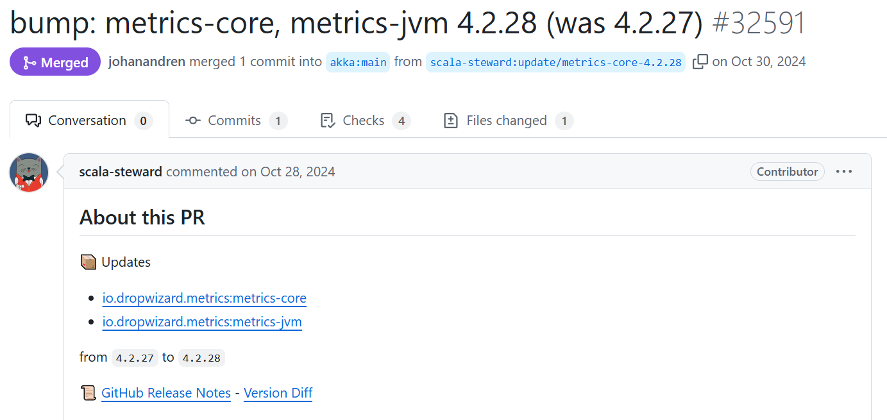Open the Files changed tab

click(x=507, y=121)
